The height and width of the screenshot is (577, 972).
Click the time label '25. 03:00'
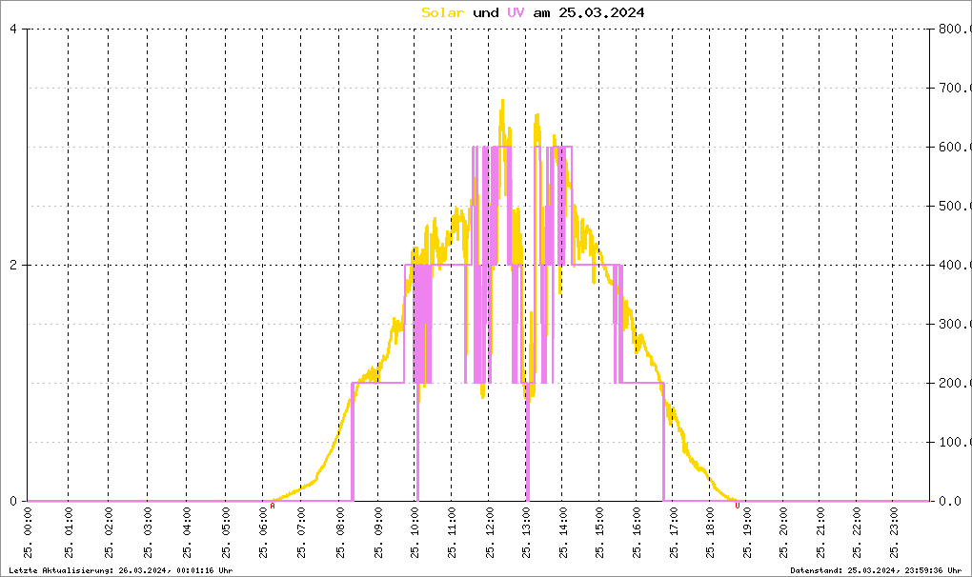[x=148, y=532]
